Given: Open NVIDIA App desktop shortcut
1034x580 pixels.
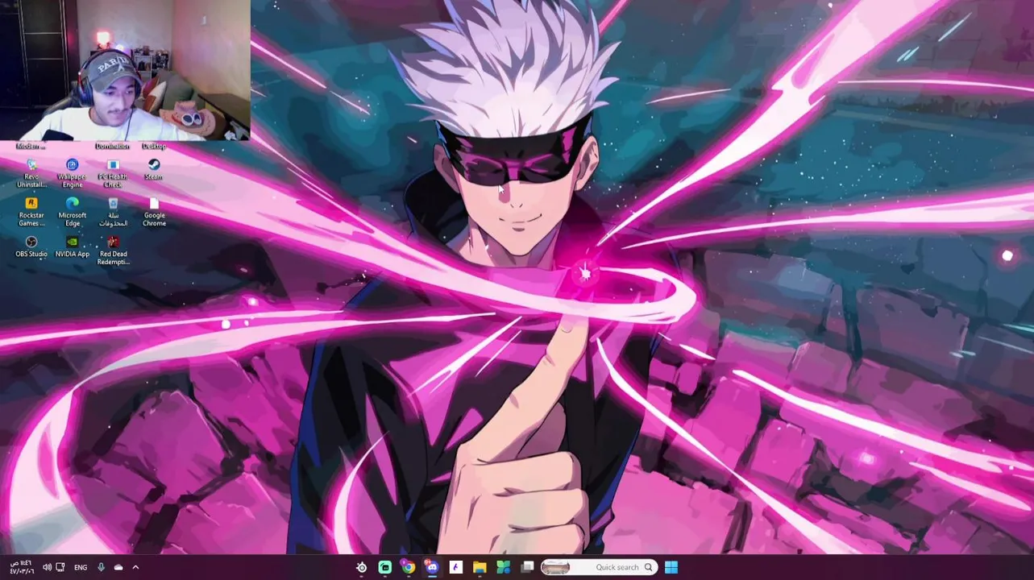Looking at the screenshot, I should click(x=72, y=246).
